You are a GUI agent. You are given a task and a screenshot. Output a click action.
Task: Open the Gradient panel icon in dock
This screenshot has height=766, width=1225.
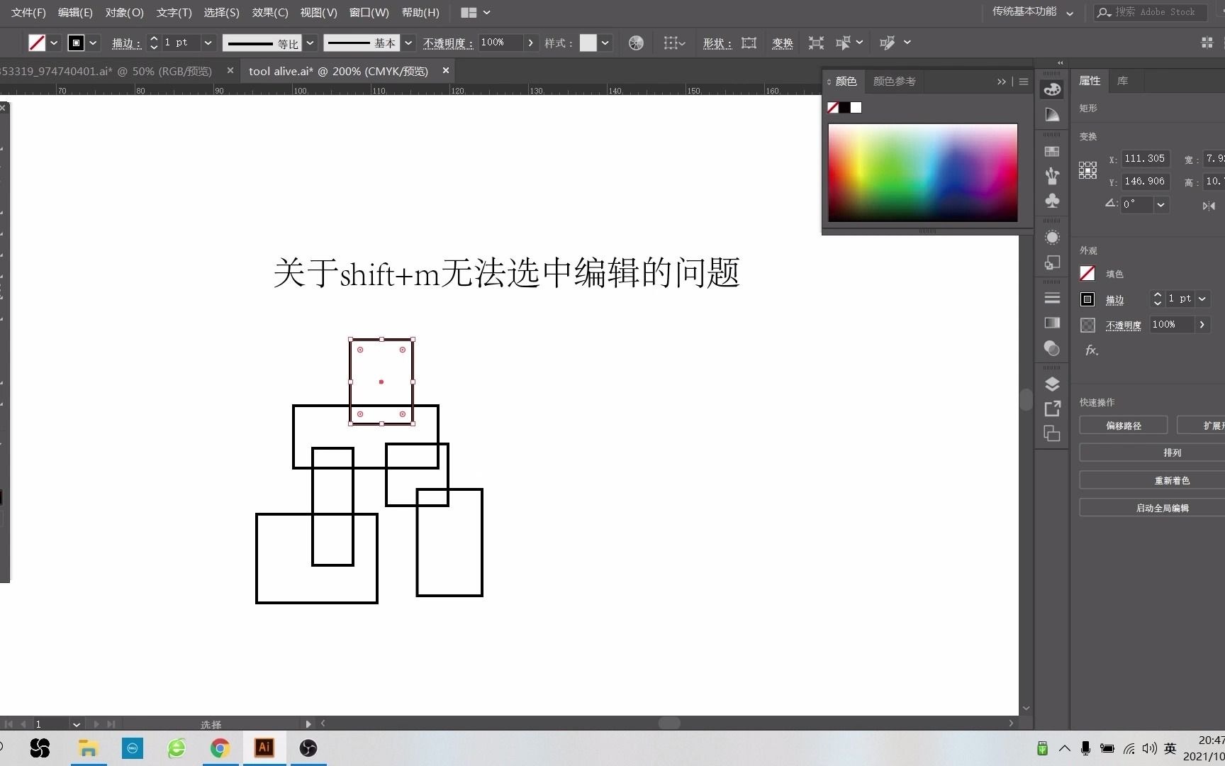click(x=1052, y=323)
